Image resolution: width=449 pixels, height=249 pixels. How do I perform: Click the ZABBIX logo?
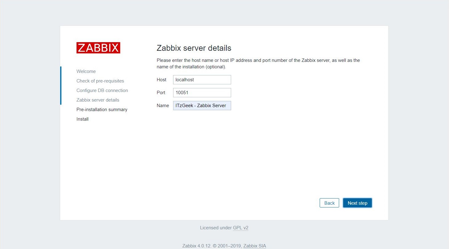tap(98, 48)
